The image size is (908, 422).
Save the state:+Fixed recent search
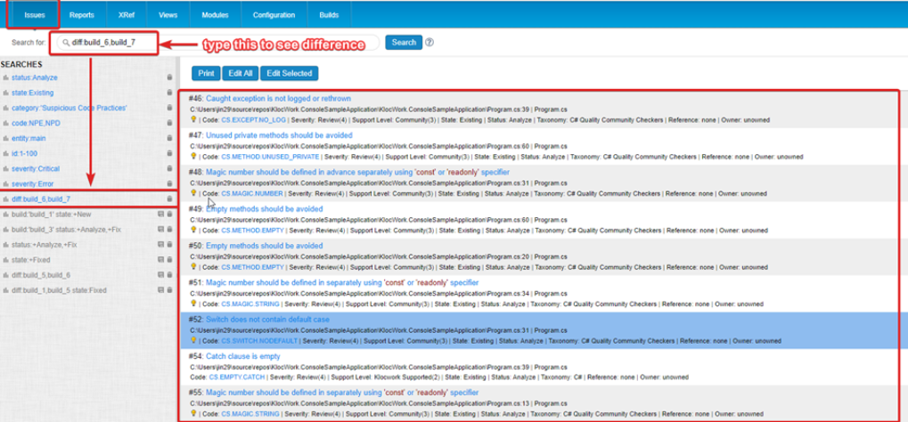coord(161,260)
